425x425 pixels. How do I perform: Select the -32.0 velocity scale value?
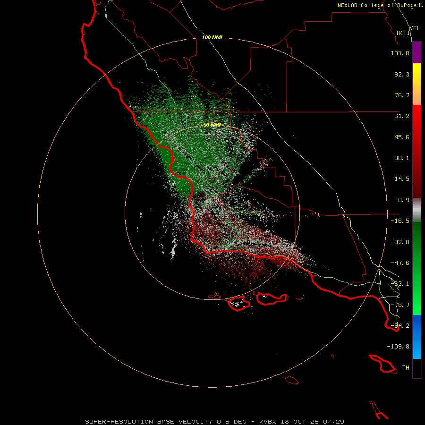(400, 242)
